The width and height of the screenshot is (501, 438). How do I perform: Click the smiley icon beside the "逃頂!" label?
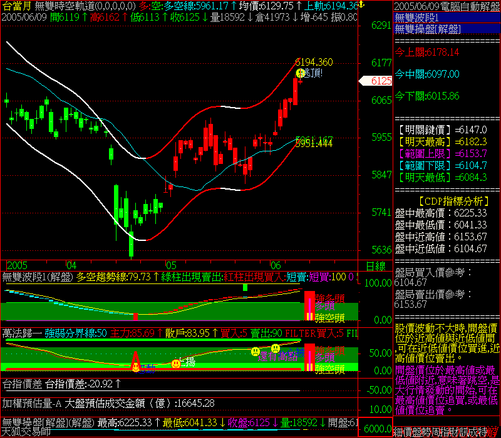pyautogui.click(x=301, y=73)
